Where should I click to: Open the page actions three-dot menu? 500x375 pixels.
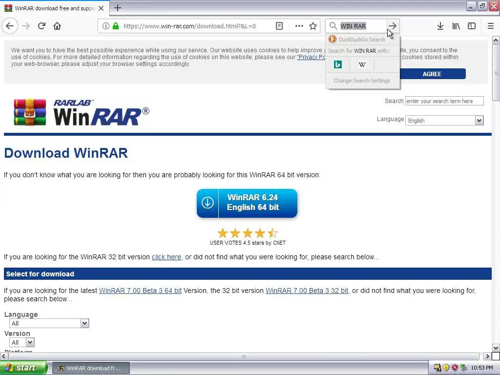(x=299, y=26)
